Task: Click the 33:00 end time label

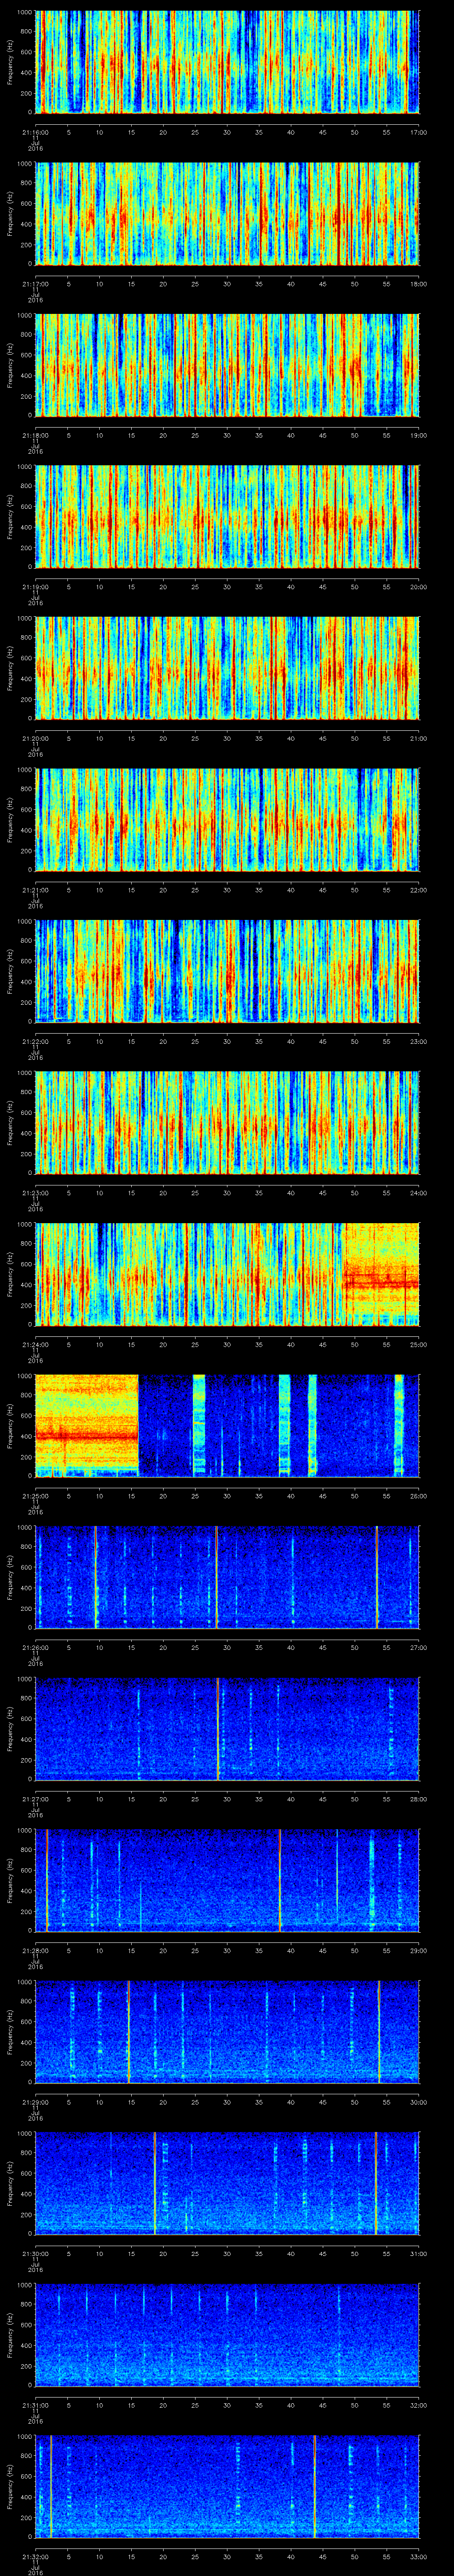Action: (418, 2556)
